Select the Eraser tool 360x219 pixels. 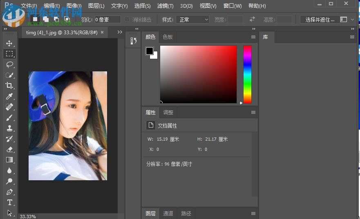click(9, 150)
